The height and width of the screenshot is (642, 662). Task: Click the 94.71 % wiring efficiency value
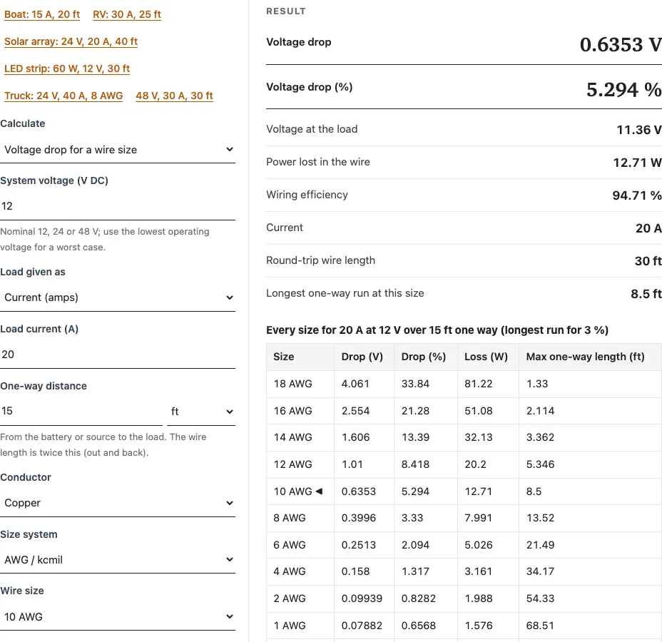(637, 195)
